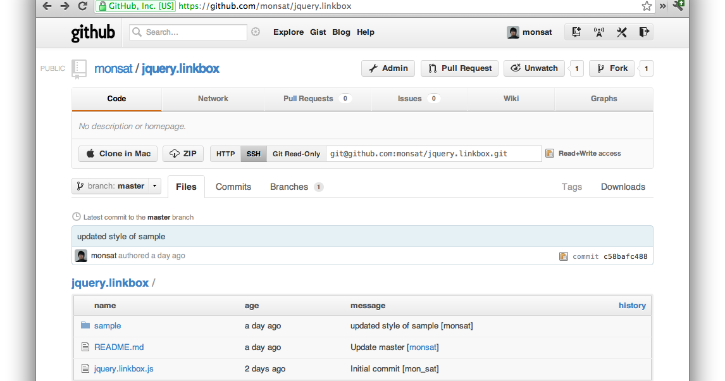
Task: Switch clone URL to HTTP
Action: 225,153
